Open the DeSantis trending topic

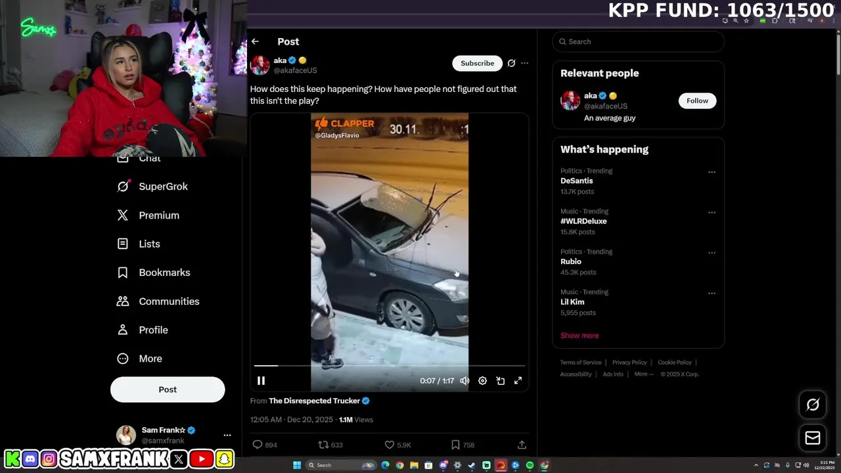point(576,181)
